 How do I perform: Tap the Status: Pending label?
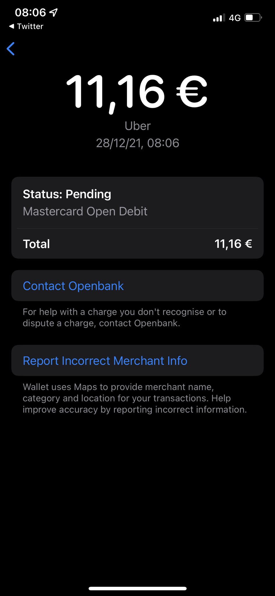coord(67,194)
